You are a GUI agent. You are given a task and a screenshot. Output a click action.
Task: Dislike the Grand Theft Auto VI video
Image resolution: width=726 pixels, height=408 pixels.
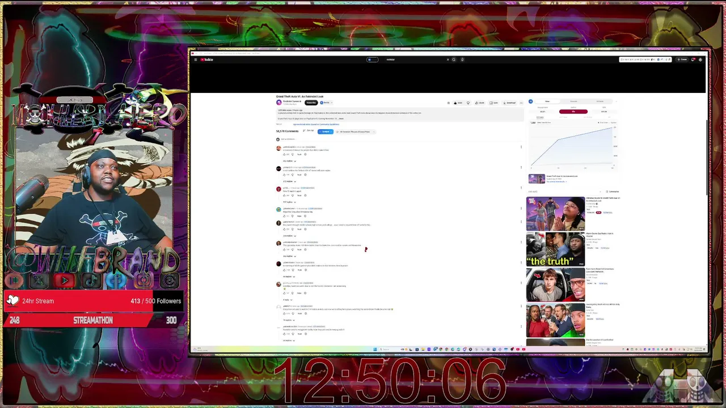pyautogui.click(x=468, y=103)
